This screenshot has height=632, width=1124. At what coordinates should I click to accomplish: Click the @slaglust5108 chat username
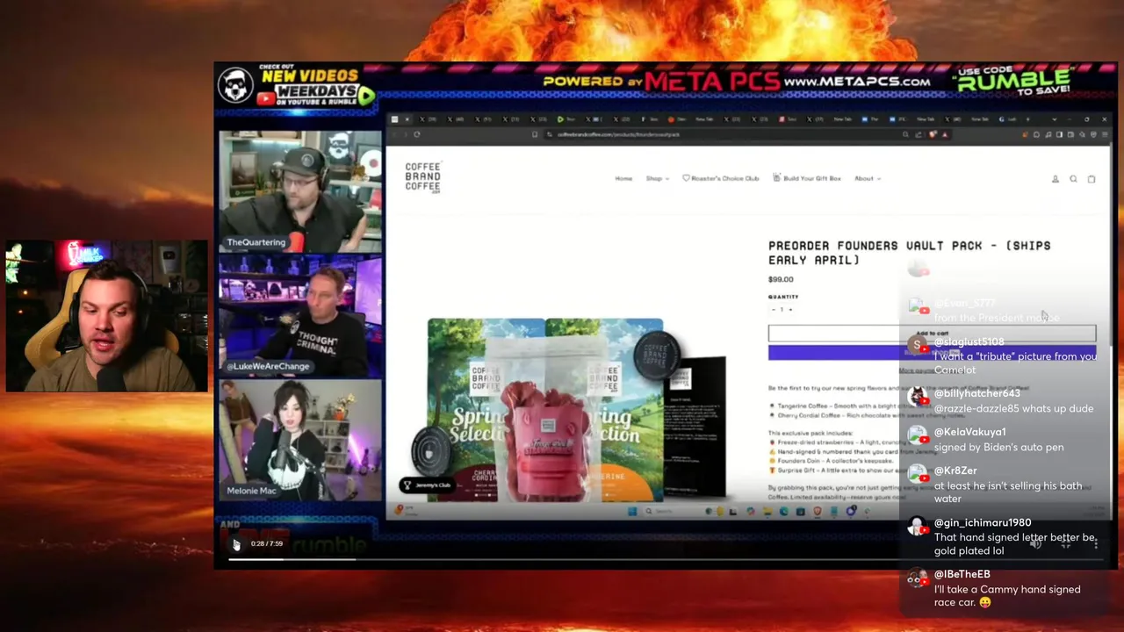coord(969,341)
